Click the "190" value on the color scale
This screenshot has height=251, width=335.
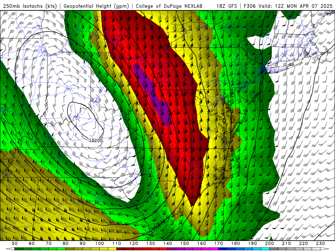pyautogui.click(x=253, y=243)
